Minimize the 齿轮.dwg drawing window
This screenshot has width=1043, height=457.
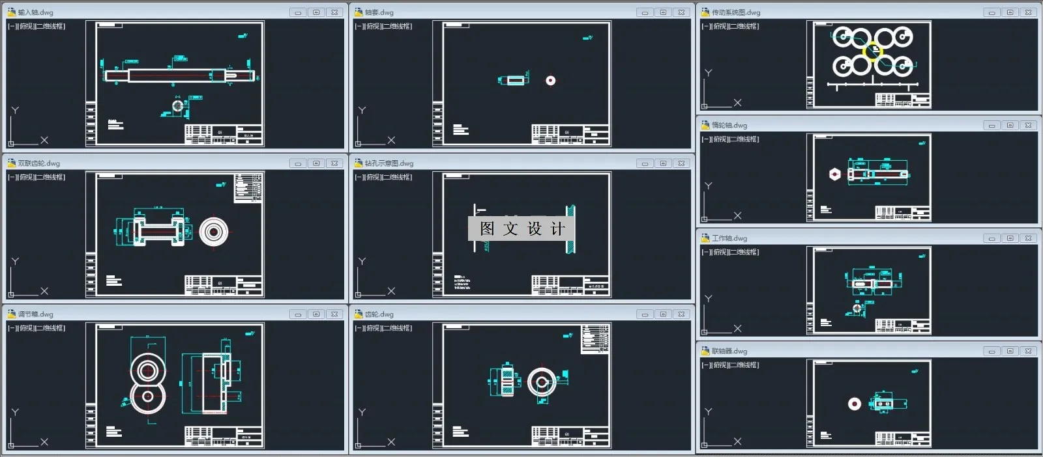[645, 314]
